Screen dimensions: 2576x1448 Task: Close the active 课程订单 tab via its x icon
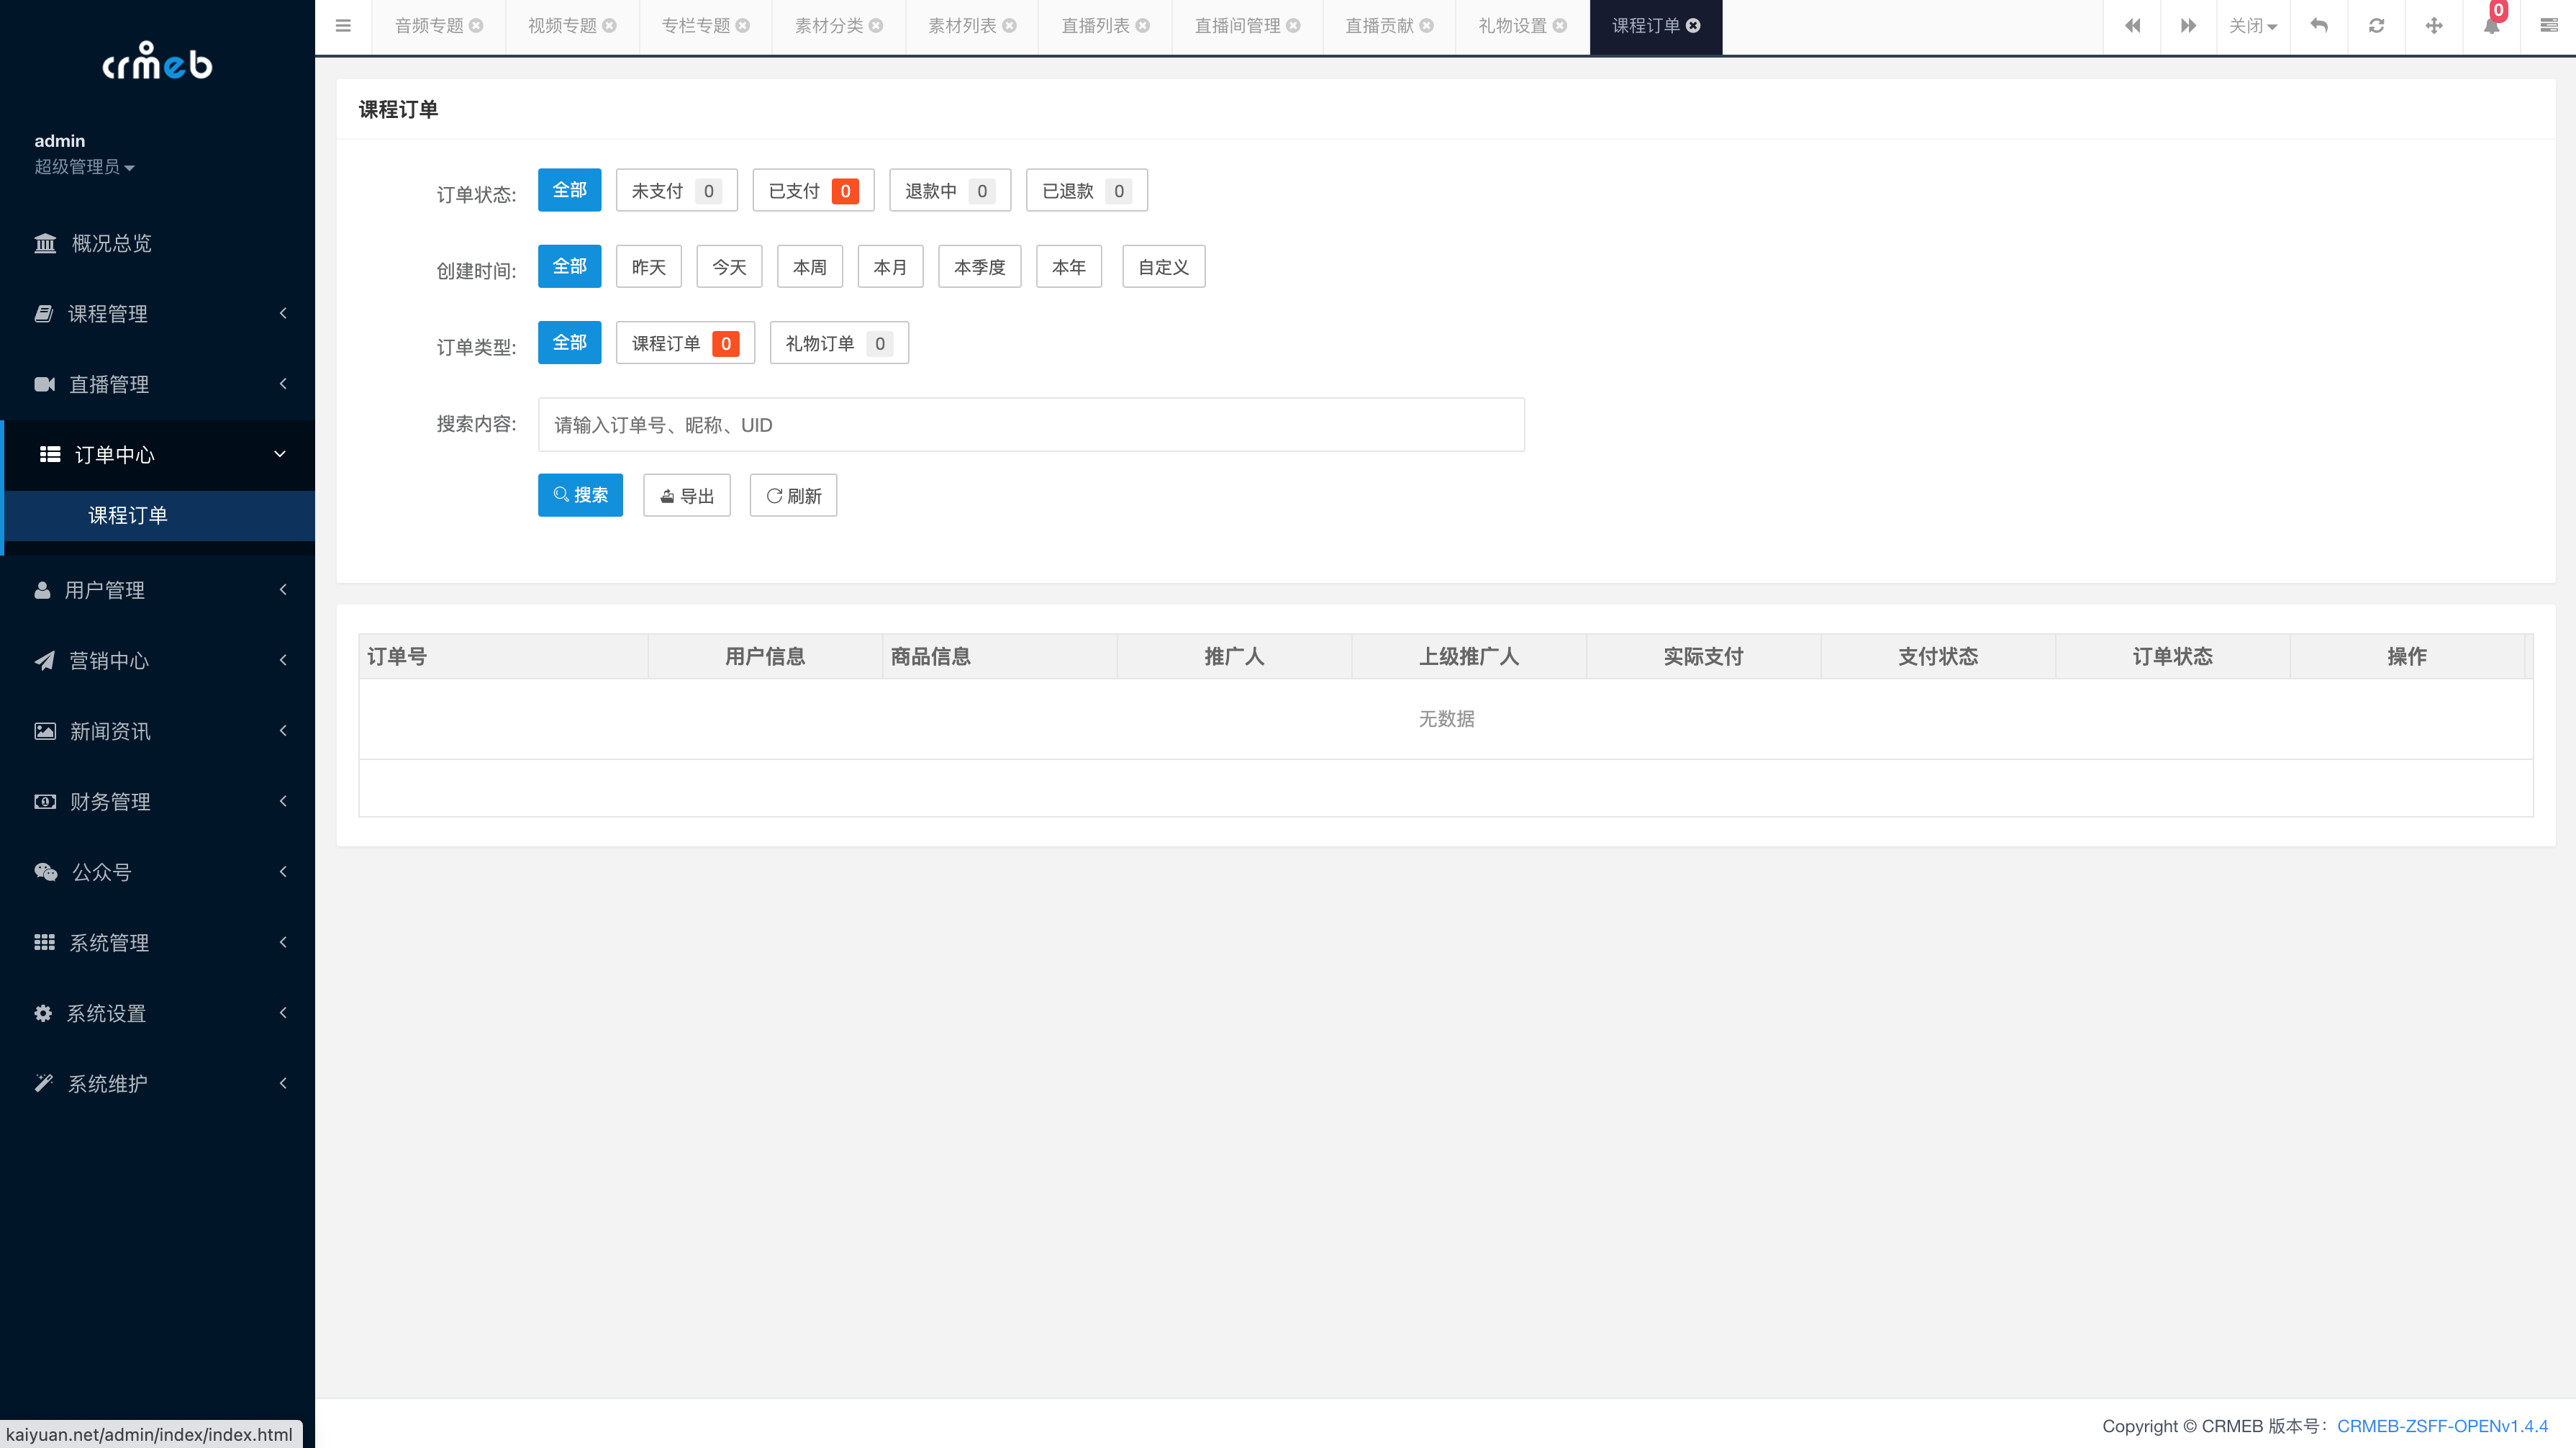click(1694, 26)
